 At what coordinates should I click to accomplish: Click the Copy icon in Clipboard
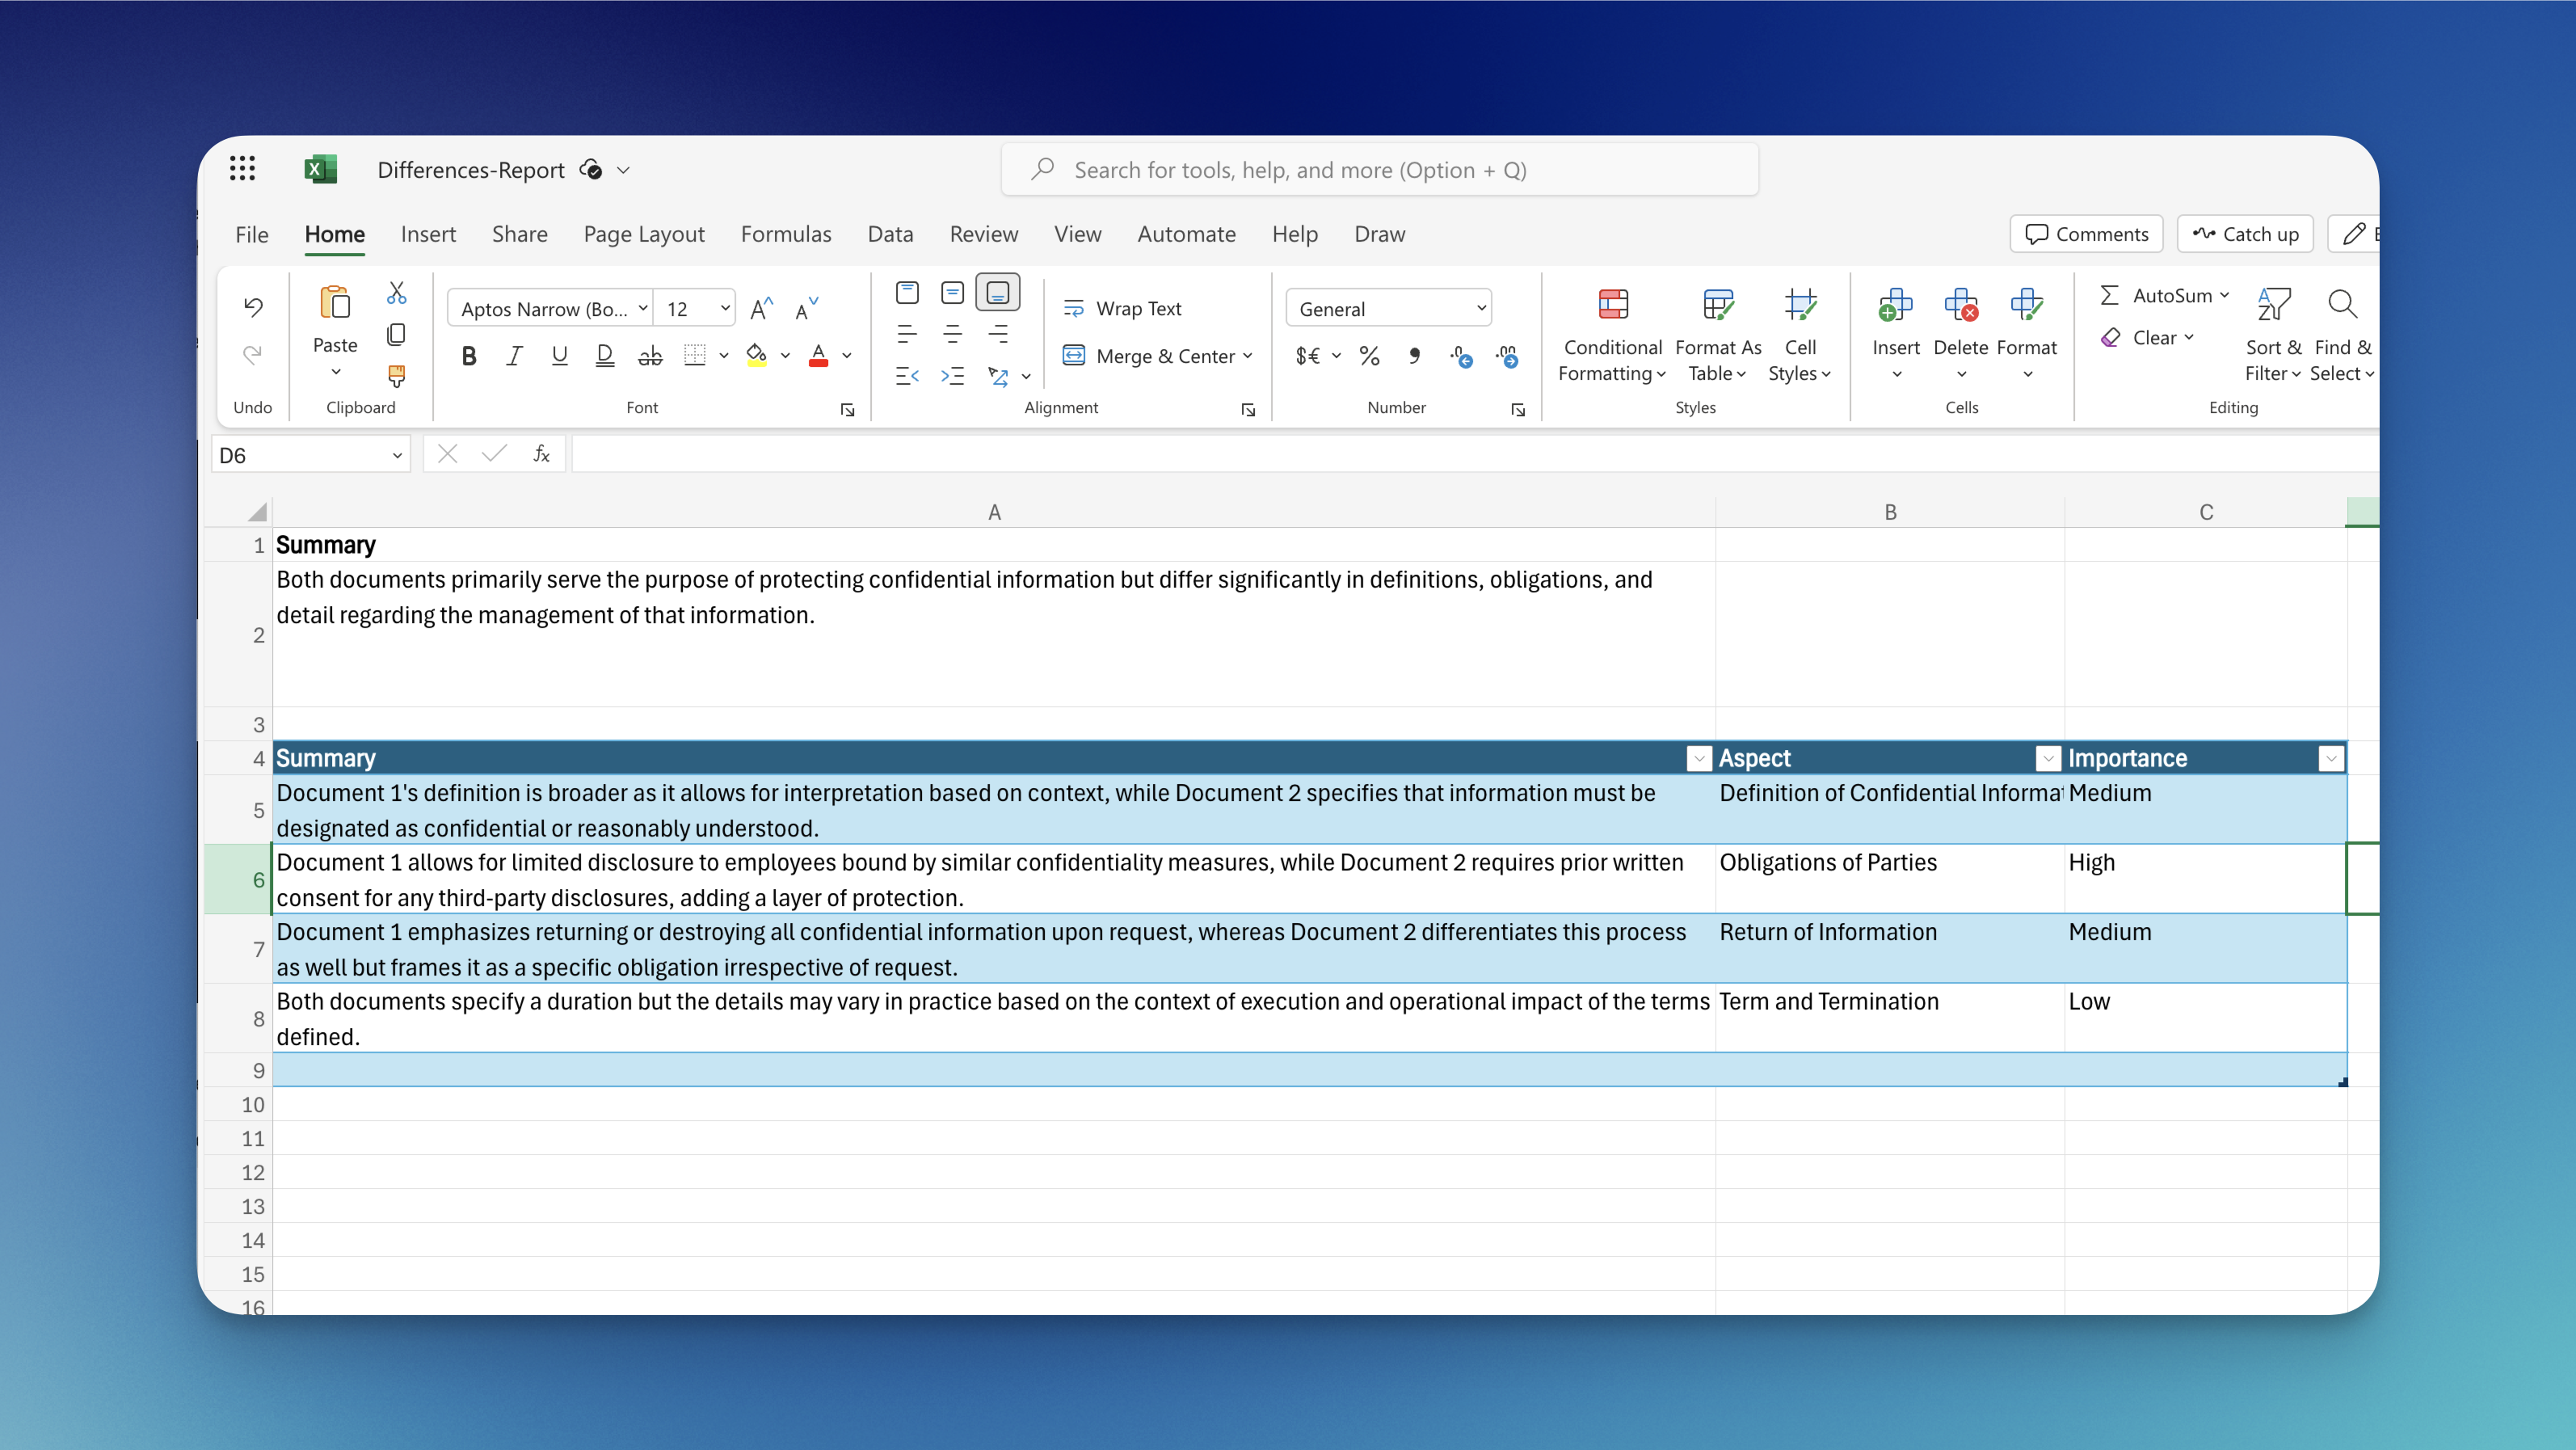[x=396, y=334]
